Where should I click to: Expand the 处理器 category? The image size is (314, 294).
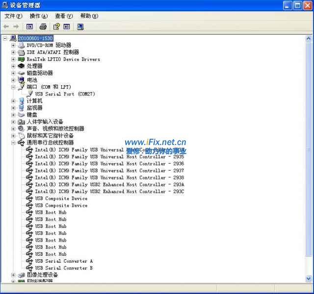click(13, 66)
